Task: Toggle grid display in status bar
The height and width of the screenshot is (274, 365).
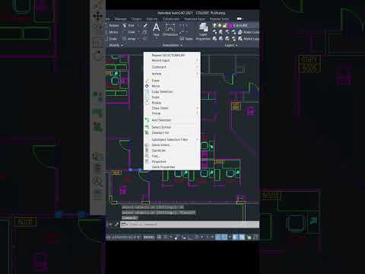Action: 159,237
